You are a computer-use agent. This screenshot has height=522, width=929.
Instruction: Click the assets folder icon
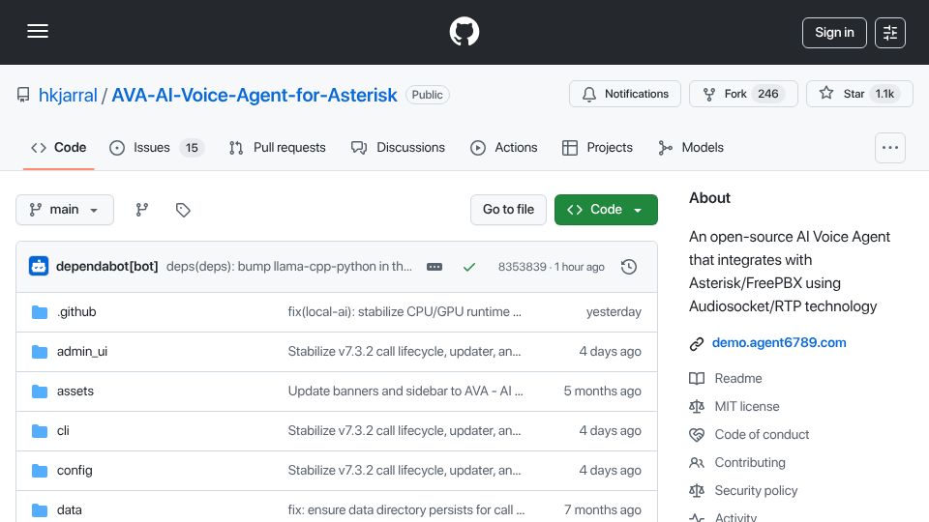40,391
